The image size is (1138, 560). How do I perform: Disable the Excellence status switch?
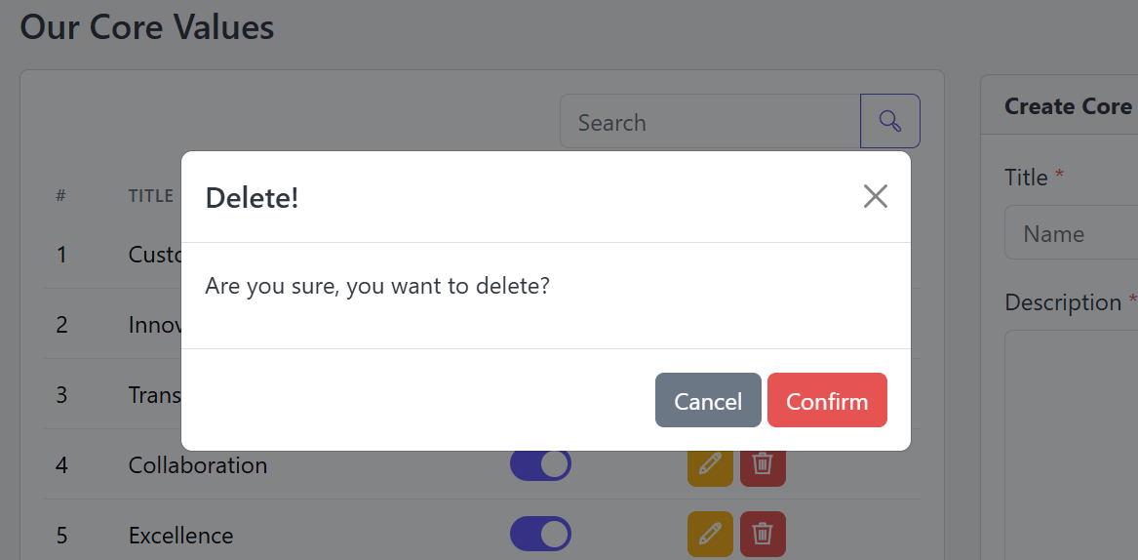[x=540, y=535]
